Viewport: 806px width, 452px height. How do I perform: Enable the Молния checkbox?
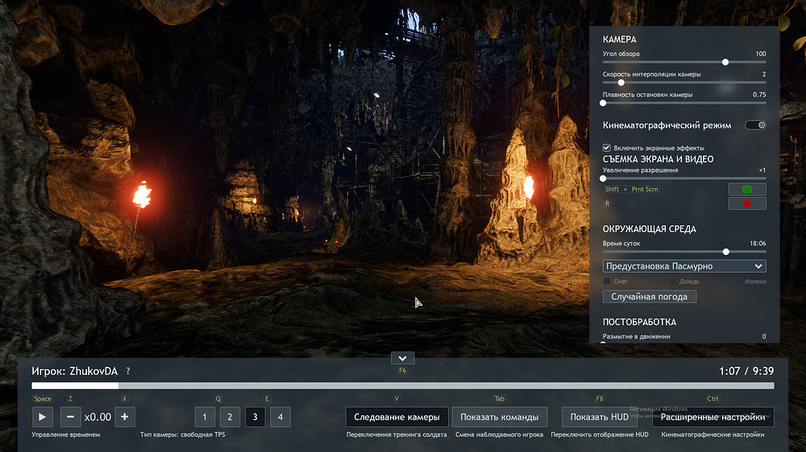pos(737,281)
